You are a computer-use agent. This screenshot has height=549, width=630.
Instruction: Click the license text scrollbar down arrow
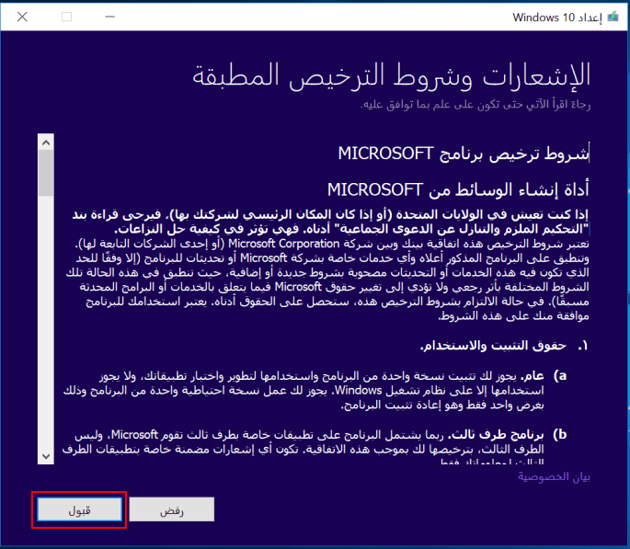click(x=46, y=456)
